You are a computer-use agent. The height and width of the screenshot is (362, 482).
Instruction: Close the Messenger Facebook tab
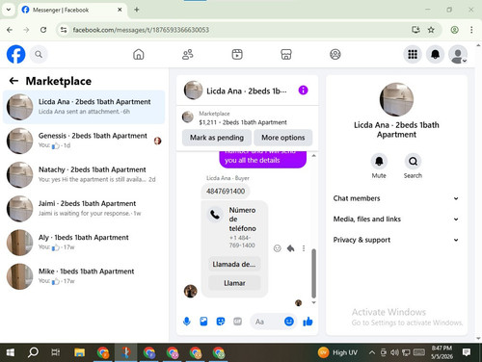coord(120,10)
